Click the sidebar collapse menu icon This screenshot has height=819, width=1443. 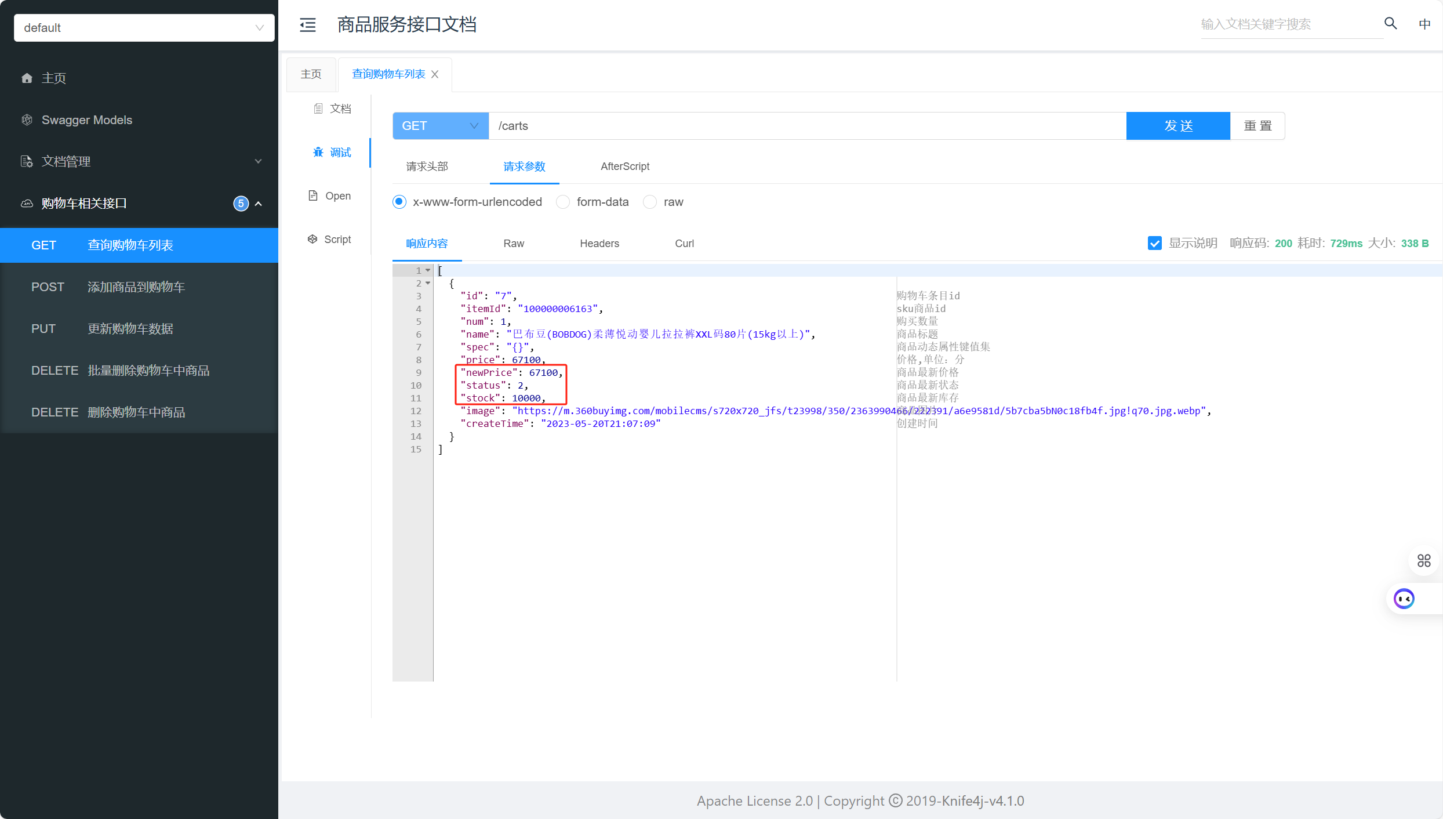click(x=308, y=24)
